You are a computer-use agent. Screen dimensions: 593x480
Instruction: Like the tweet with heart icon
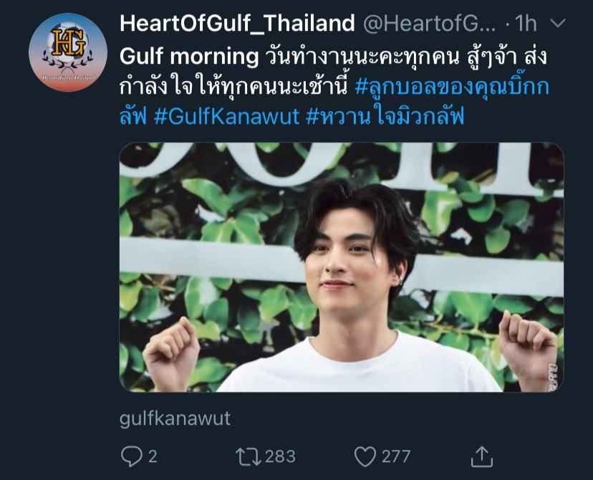click(x=365, y=456)
